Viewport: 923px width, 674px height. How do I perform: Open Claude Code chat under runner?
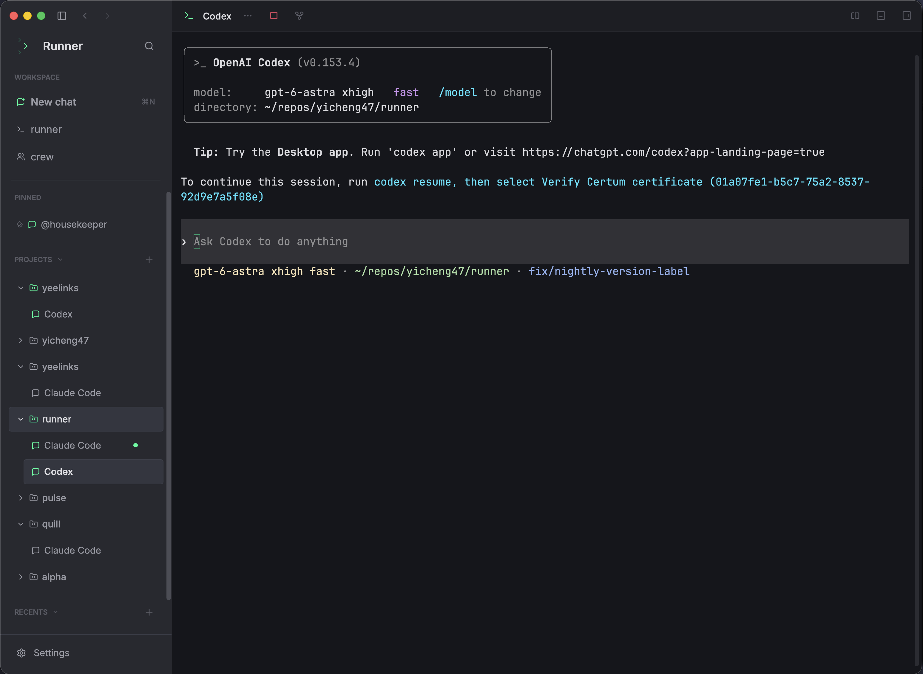click(93, 445)
